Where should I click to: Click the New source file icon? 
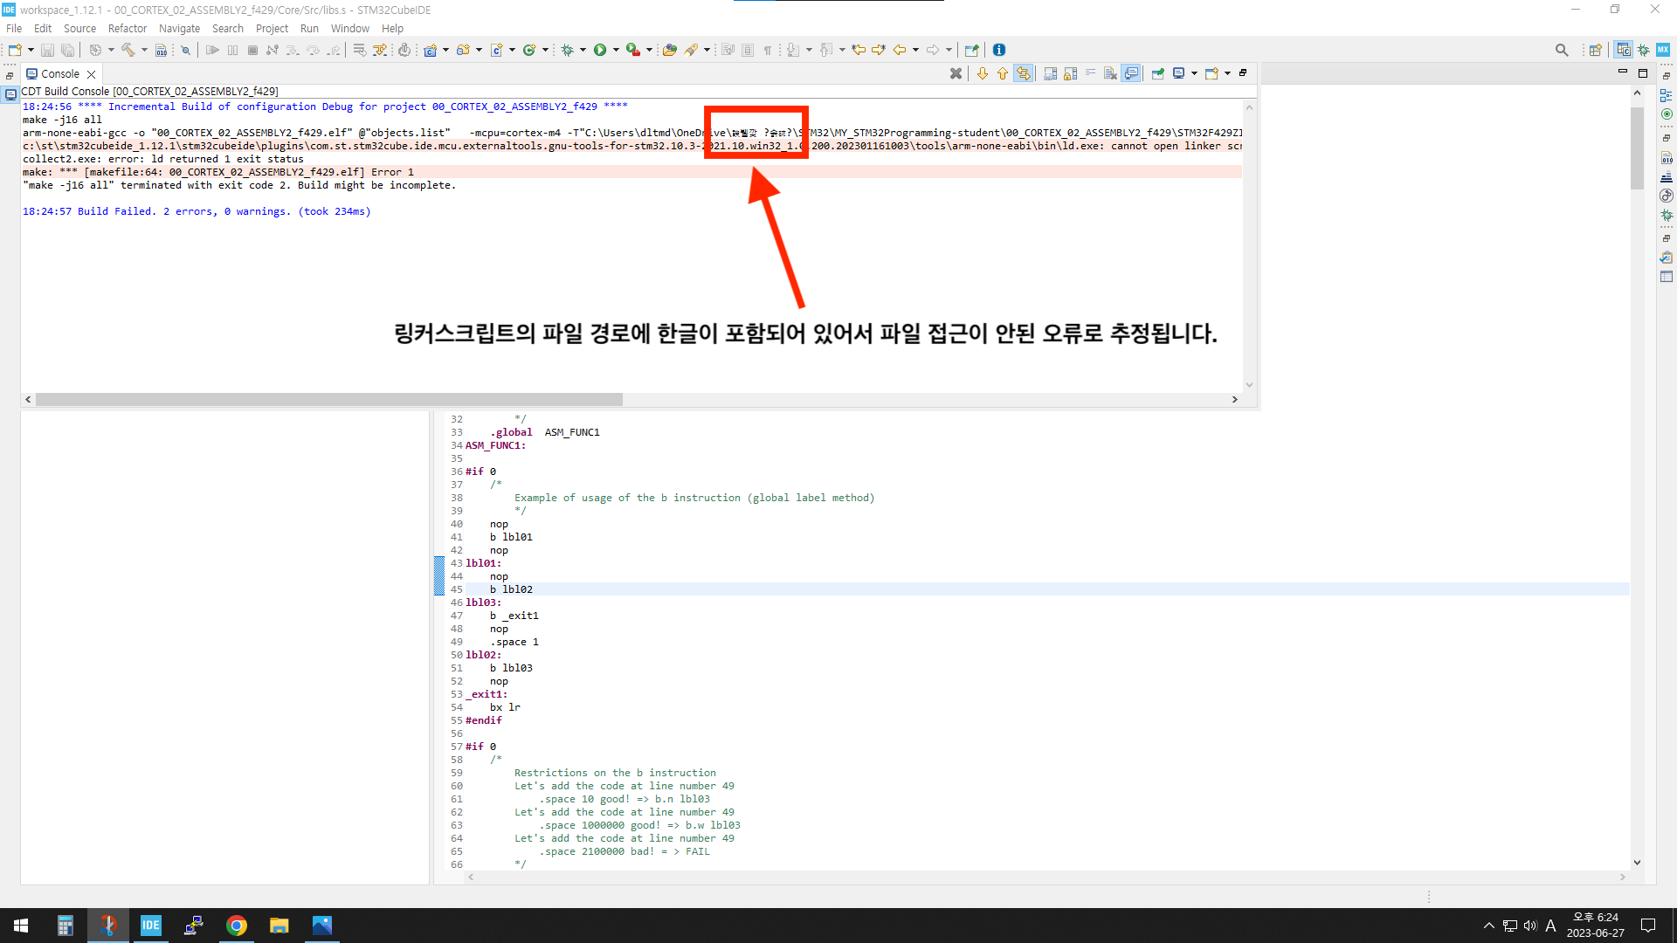(x=496, y=50)
